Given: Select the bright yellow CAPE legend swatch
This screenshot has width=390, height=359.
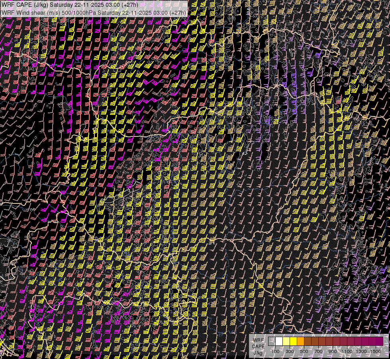Looking at the screenshot, I should click(x=294, y=341).
